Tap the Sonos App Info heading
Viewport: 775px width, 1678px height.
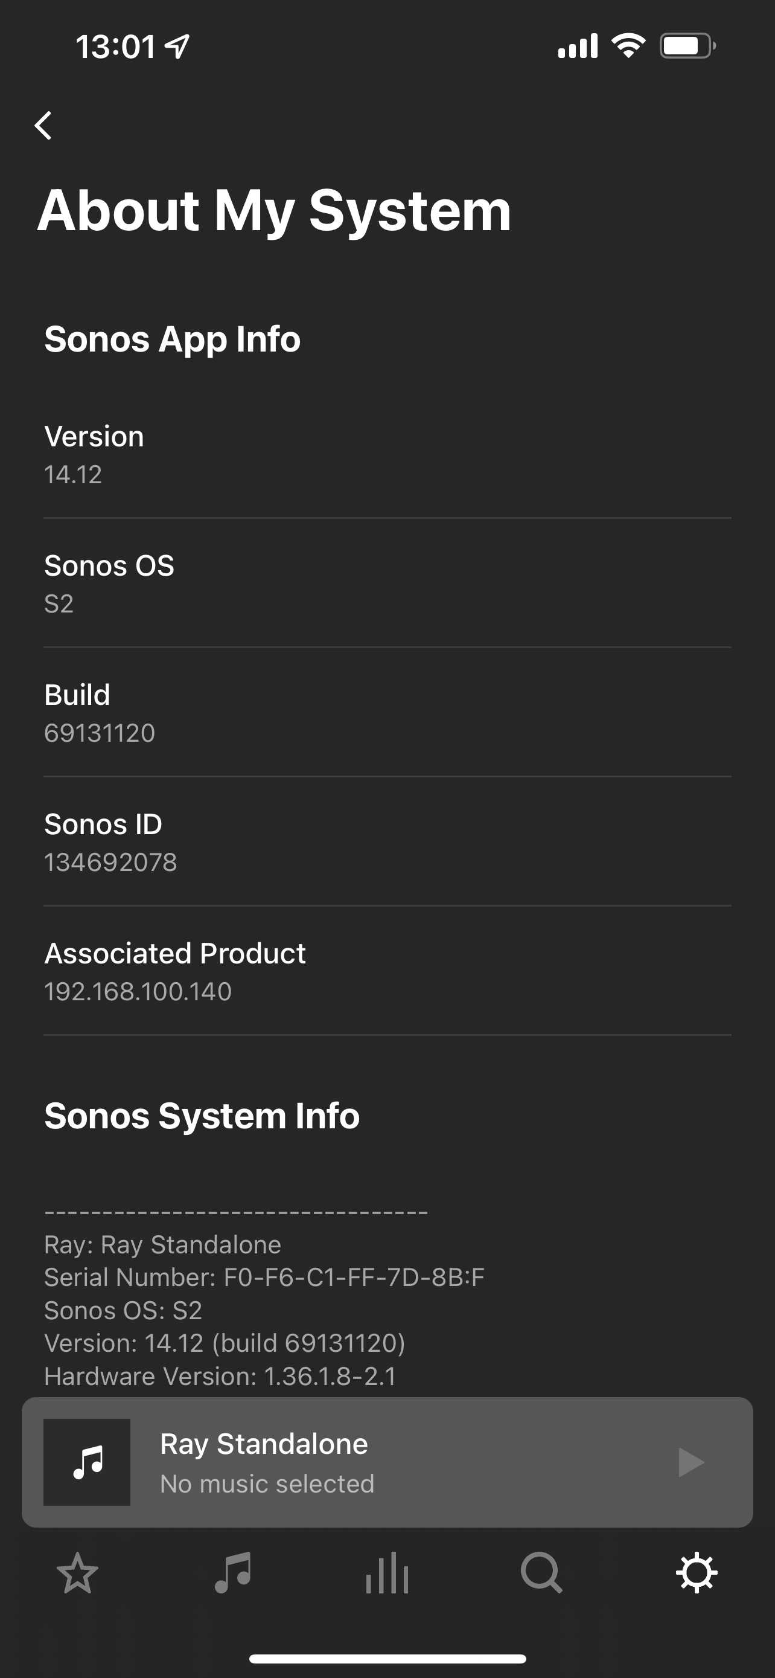(x=173, y=339)
